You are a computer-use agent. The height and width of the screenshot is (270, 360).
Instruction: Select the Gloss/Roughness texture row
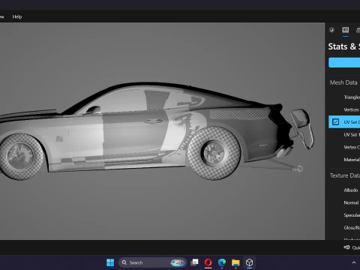pos(344,227)
